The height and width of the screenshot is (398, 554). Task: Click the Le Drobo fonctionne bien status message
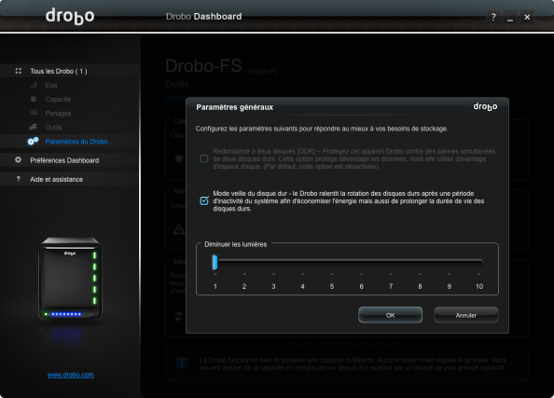point(353,364)
